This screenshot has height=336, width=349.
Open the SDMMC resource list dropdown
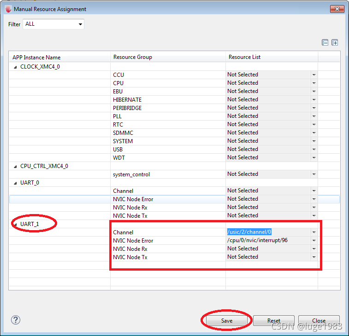point(314,133)
